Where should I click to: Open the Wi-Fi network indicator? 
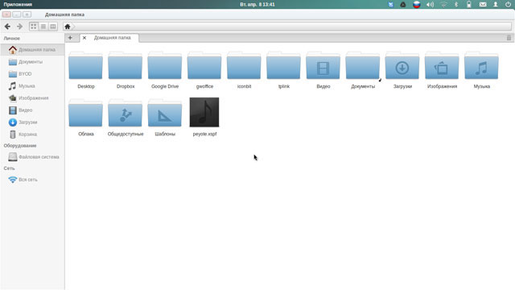443,4
